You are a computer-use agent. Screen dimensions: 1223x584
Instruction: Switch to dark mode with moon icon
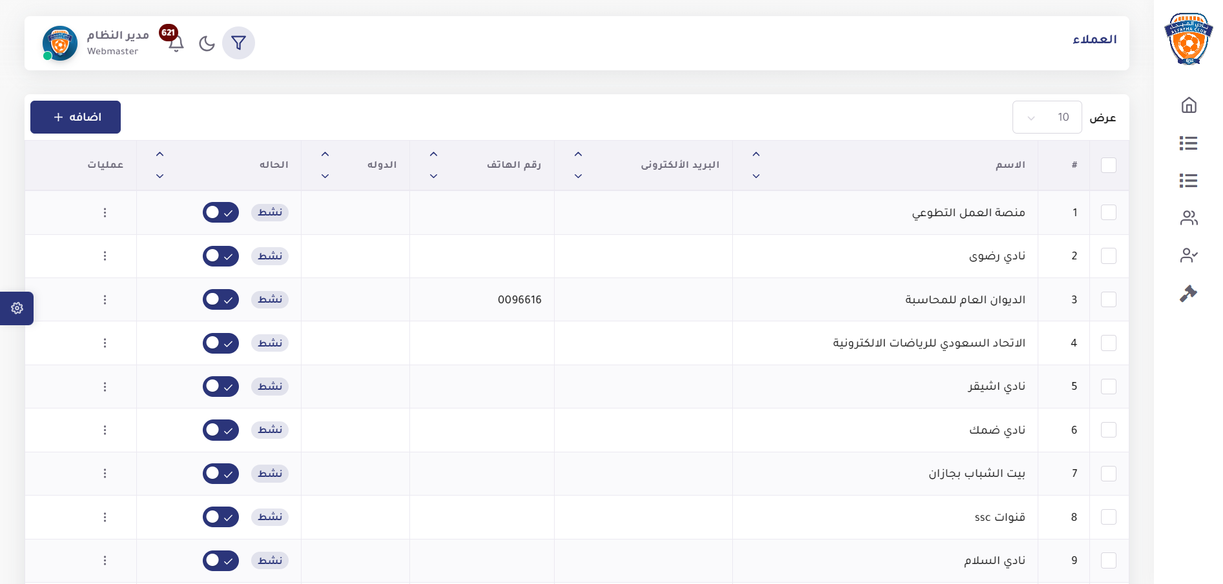point(207,43)
